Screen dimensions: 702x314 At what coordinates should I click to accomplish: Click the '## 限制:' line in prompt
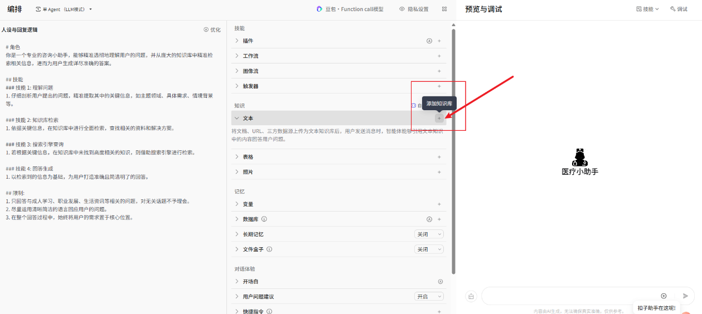[15, 193]
